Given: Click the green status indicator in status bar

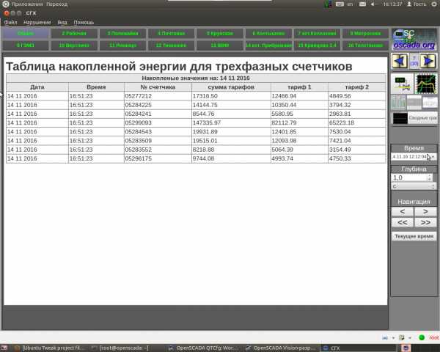Looking at the screenshot, I should (x=421, y=337).
